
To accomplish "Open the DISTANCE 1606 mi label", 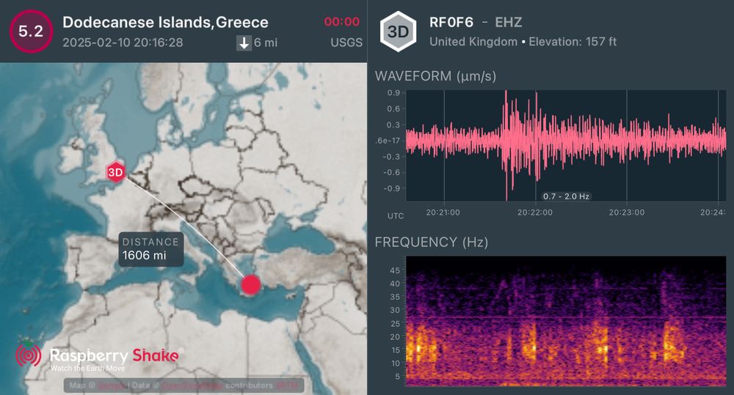I will coord(150,249).
